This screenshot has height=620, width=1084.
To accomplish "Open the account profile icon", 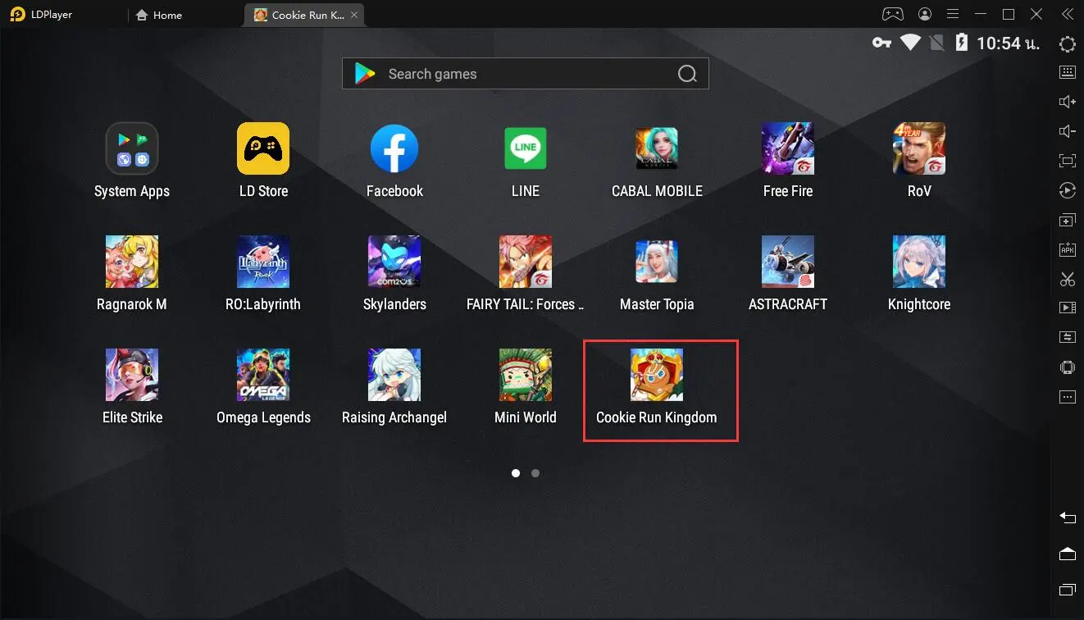I will (x=925, y=14).
